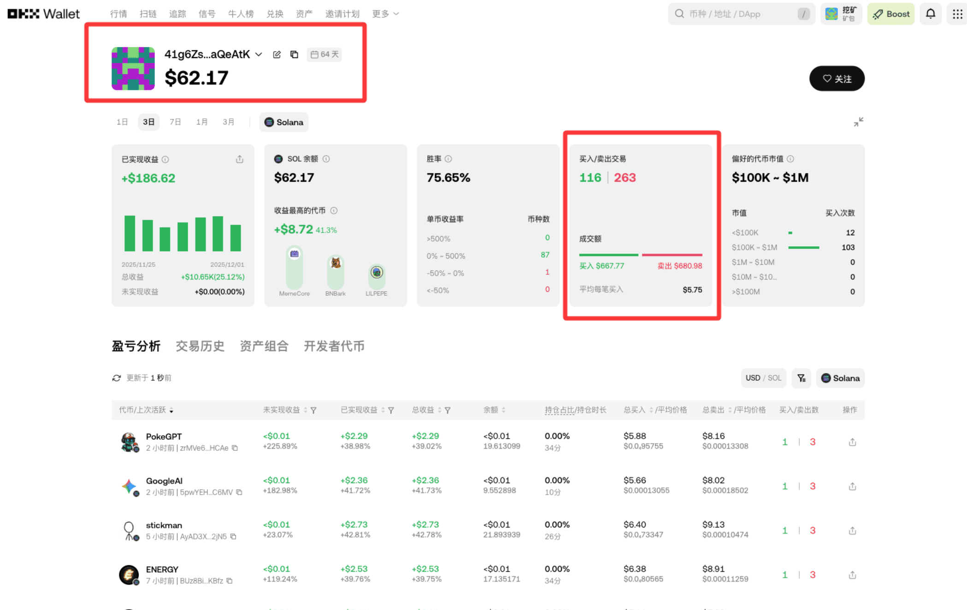The height and width of the screenshot is (610, 967).
Task: Select the 7日 time range
Action: point(175,122)
